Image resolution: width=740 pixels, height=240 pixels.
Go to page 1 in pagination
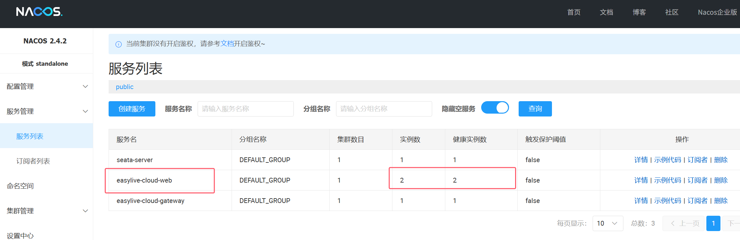pos(713,223)
